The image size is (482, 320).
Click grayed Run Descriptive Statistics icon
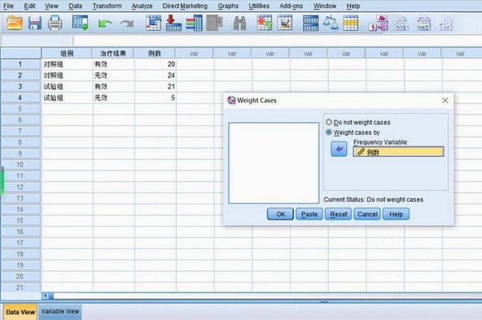214,23
